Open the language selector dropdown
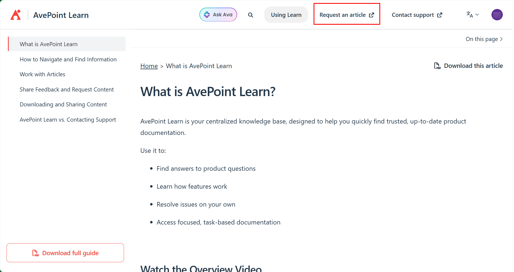 (473, 15)
